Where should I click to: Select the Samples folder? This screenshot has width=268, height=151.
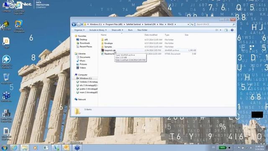tap(108, 47)
